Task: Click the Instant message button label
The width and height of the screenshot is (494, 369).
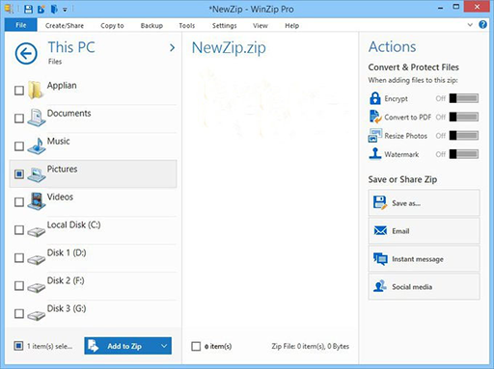Action: point(418,259)
